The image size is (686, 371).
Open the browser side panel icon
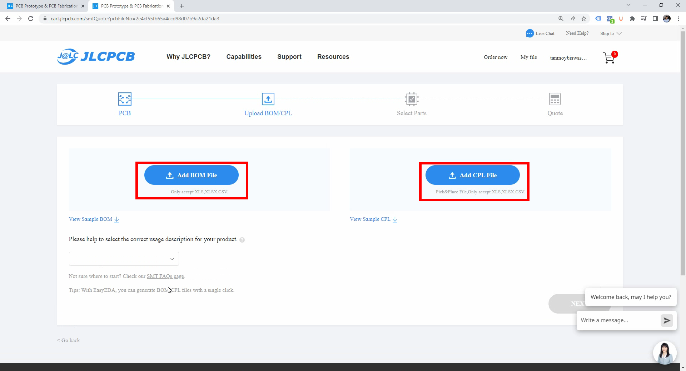[x=655, y=19]
